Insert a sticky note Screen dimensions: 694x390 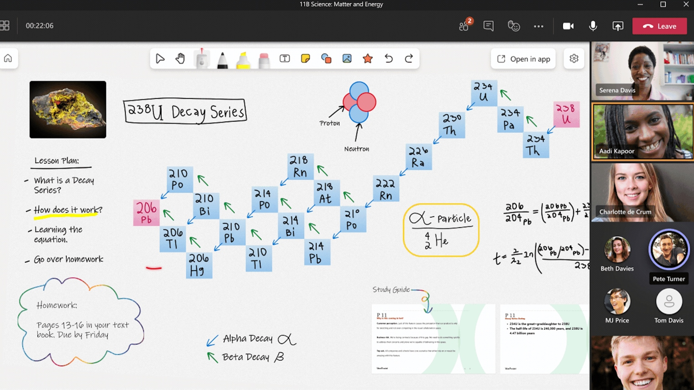coord(305,59)
